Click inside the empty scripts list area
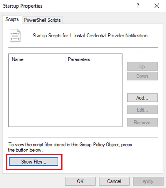 (x=65, y=95)
